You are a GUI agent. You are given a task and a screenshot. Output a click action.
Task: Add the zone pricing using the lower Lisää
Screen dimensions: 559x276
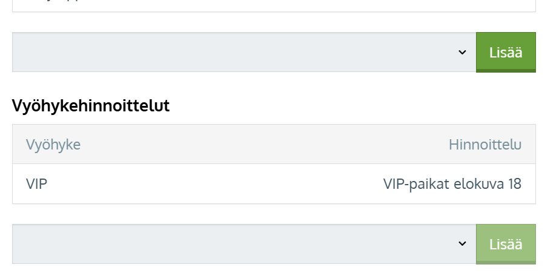point(506,244)
